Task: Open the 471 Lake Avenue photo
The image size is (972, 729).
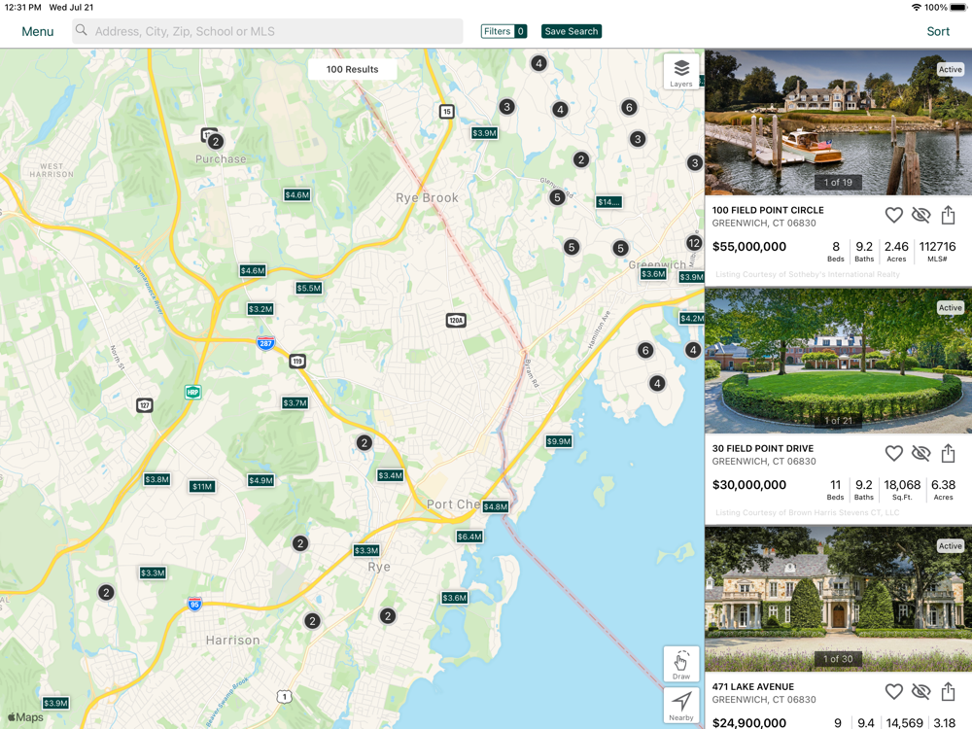Action: point(838,599)
